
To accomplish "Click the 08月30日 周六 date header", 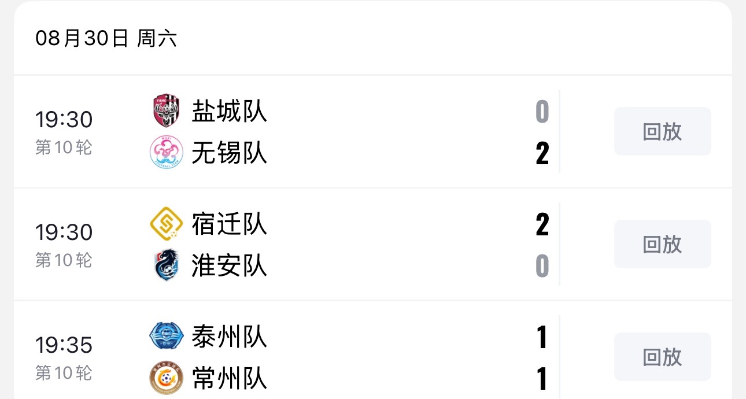I will [106, 38].
